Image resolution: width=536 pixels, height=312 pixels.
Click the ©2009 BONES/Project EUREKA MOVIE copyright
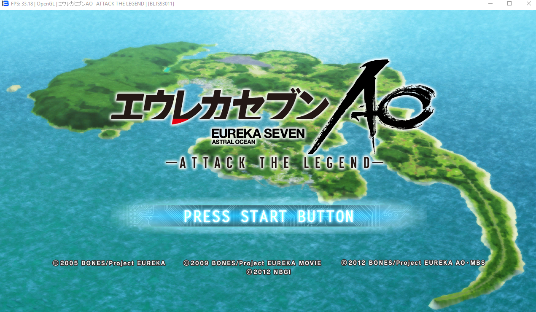tap(253, 263)
